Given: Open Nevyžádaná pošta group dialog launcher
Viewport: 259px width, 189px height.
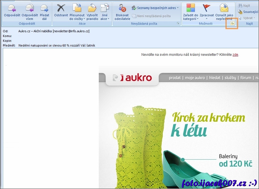Looking at the screenshot, I should [178, 24].
